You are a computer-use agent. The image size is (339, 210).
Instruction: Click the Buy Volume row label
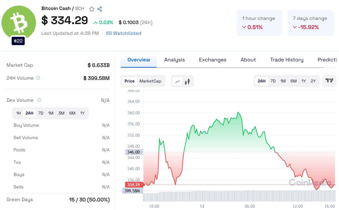click(x=26, y=125)
